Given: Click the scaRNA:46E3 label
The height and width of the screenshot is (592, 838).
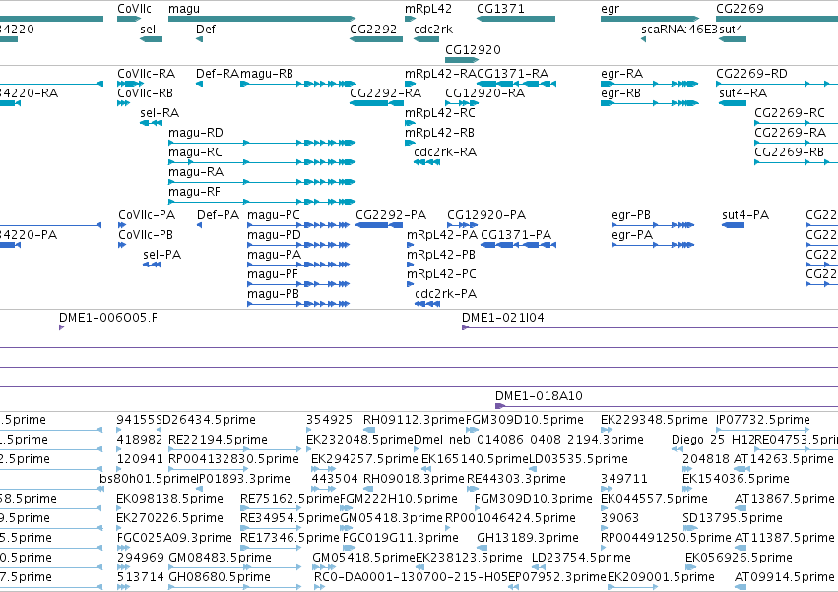Looking at the screenshot, I should [679, 29].
